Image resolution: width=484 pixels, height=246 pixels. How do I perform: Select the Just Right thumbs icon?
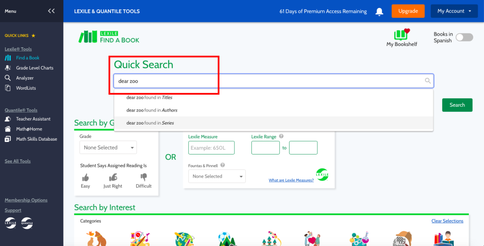113,177
